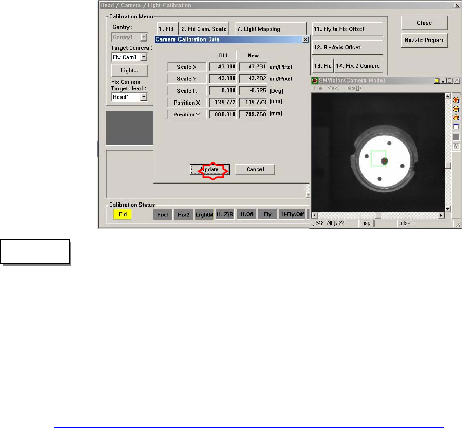Click the new Position X value 139.773
Viewport: 462px width, 428px height.
(x=253, y=102)
